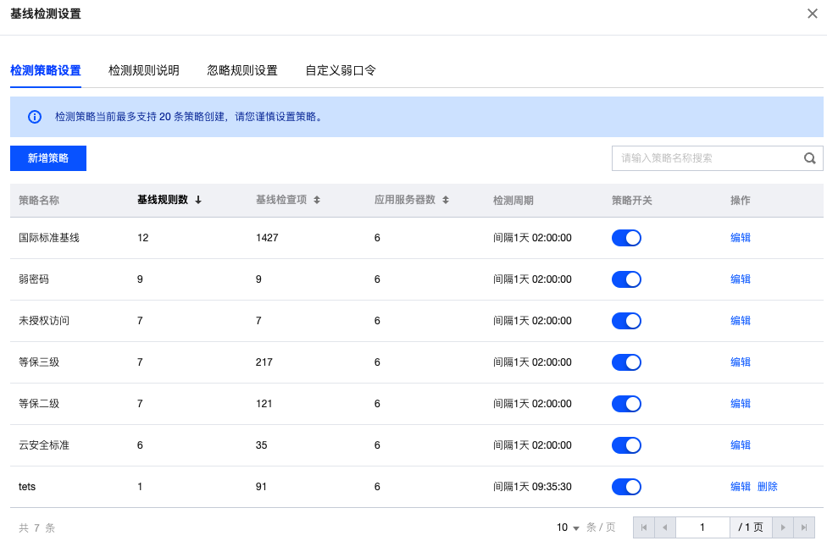Click the search magnifier icon
The width and height of the screenshot is (827, 552).
click(809, 158)
